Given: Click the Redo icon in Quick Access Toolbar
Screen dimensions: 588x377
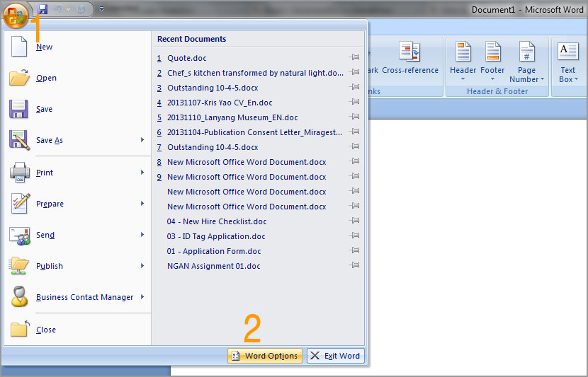Looking at the screenshot, I should pyautogui.click(x=81, y=9).
